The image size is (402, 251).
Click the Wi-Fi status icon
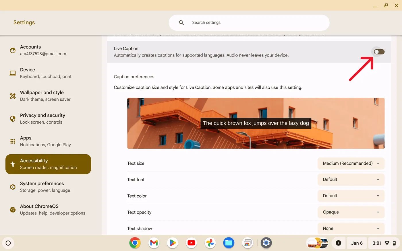(387, 243)
